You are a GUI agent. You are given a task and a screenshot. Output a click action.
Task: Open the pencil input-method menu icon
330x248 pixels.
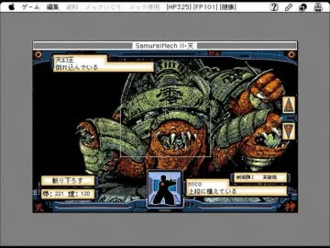pyautogui.click(x=288, y=7)
